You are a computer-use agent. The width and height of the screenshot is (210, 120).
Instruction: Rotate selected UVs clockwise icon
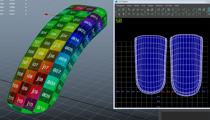tap(152, 14)
